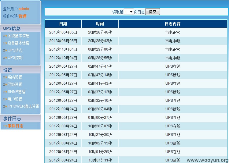Select time cell 10时27分30秒

(100, 134)
